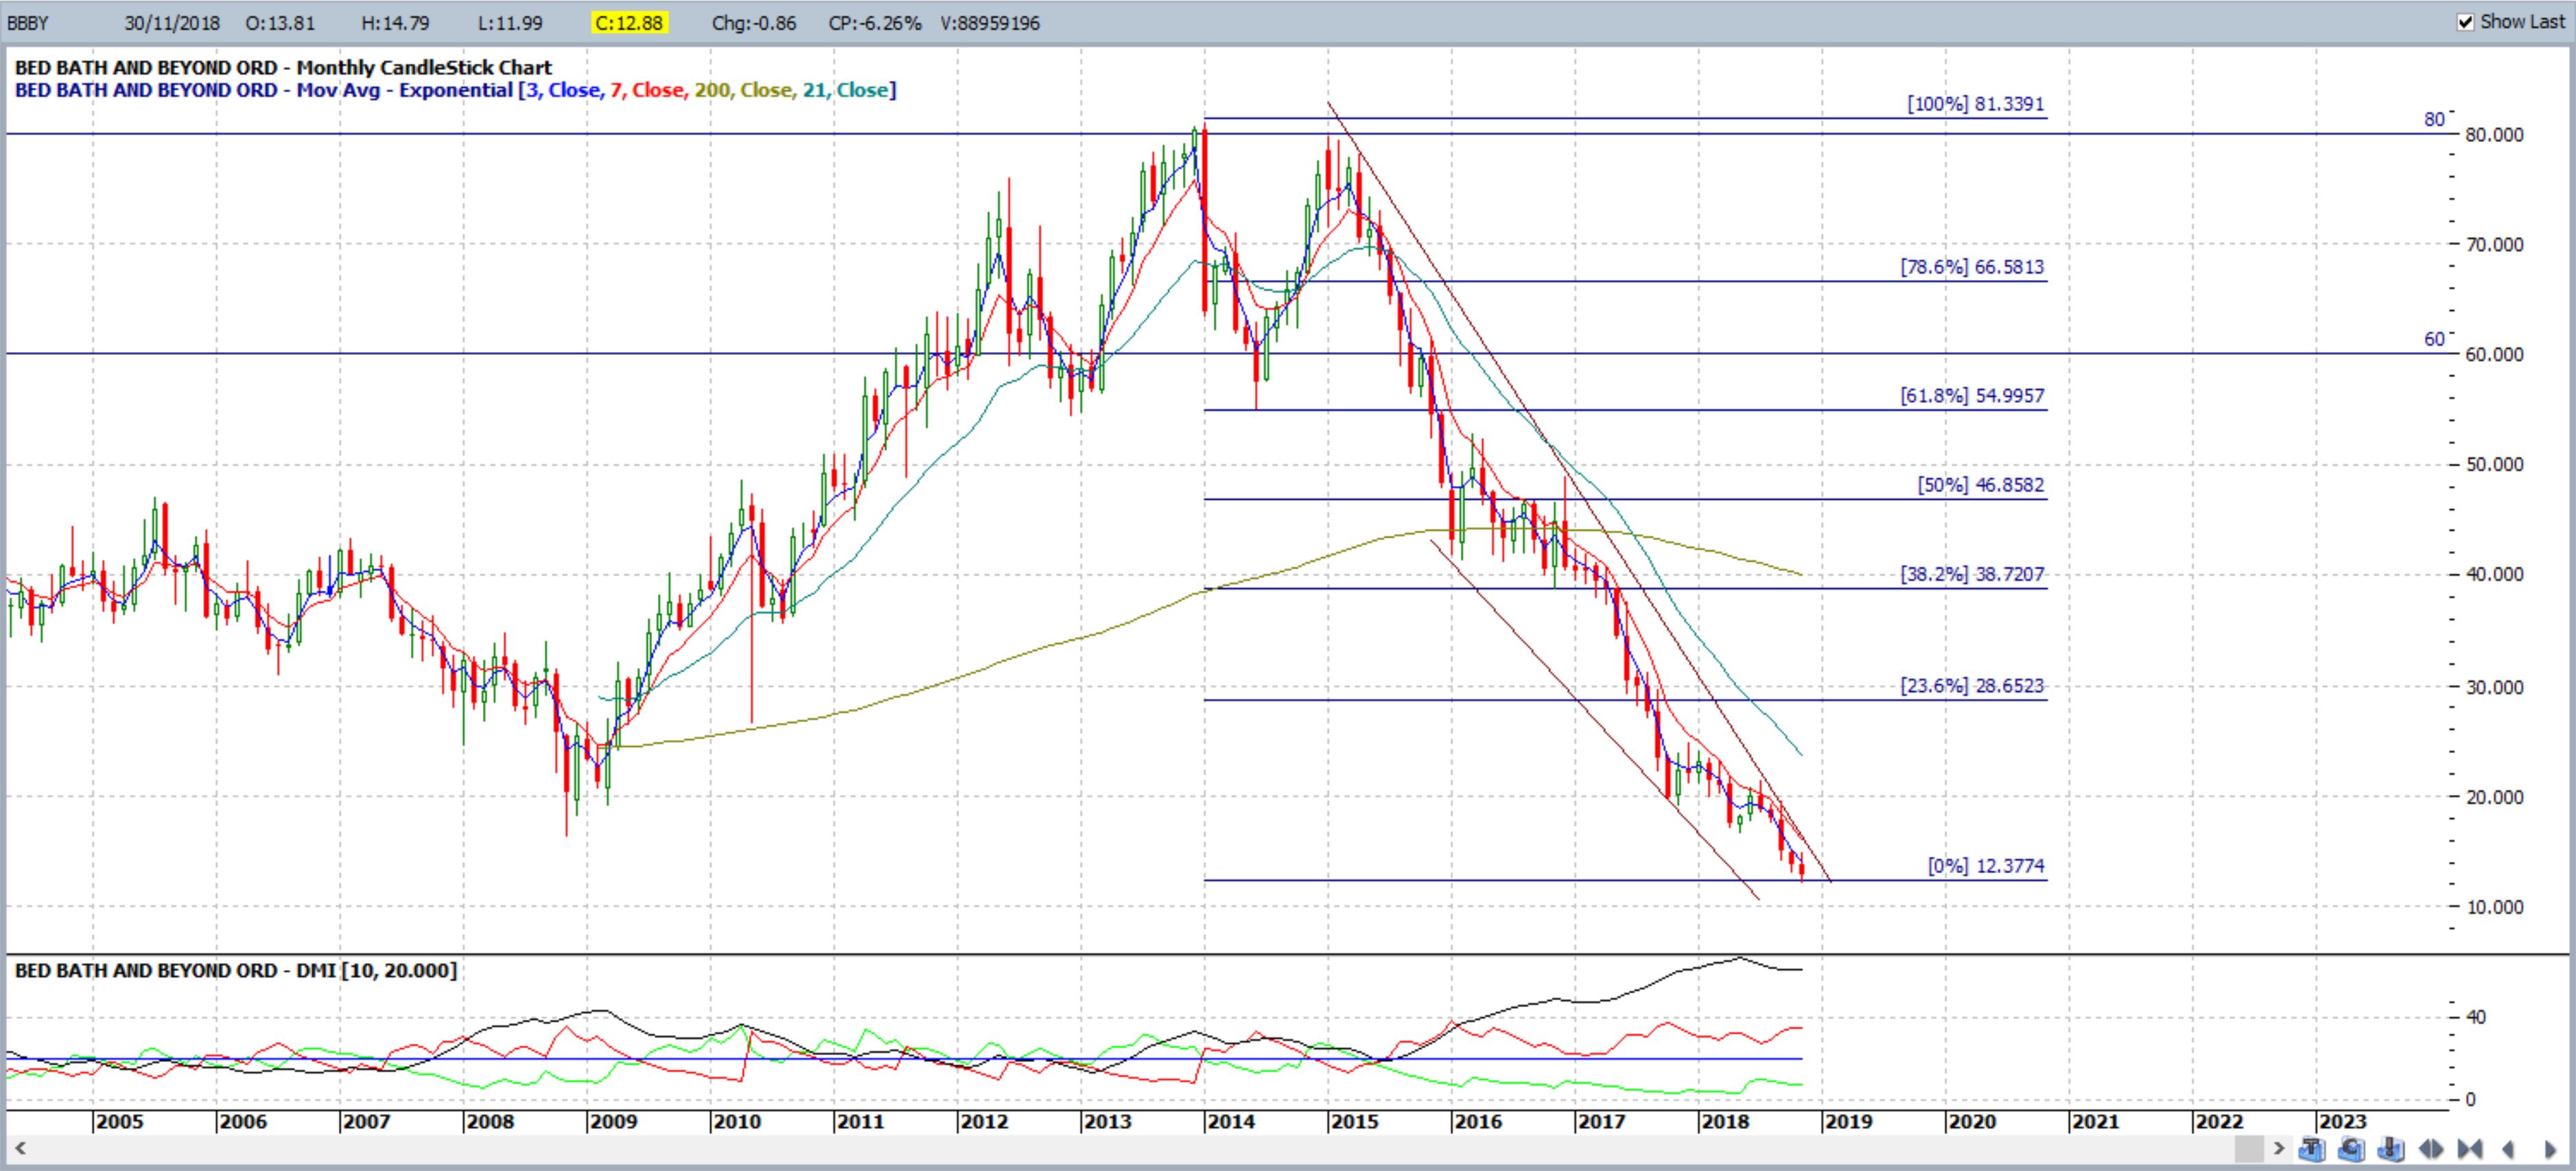Screen dimensions: 2576x1171
Task: Click the [0%] 12.3774 Fibonacci label
Action: pos(1986,866)
